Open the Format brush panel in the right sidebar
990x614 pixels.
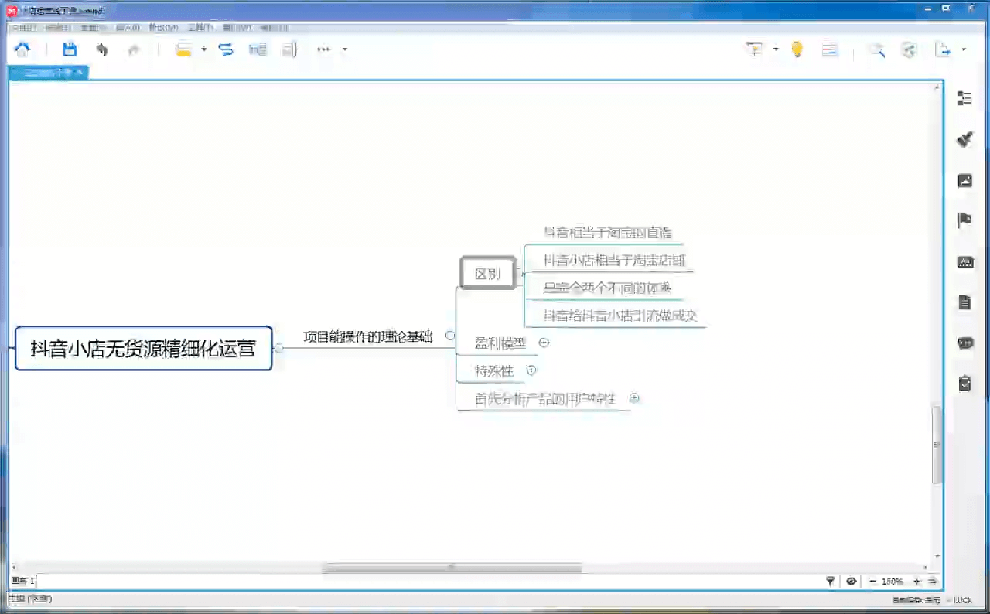964,139
